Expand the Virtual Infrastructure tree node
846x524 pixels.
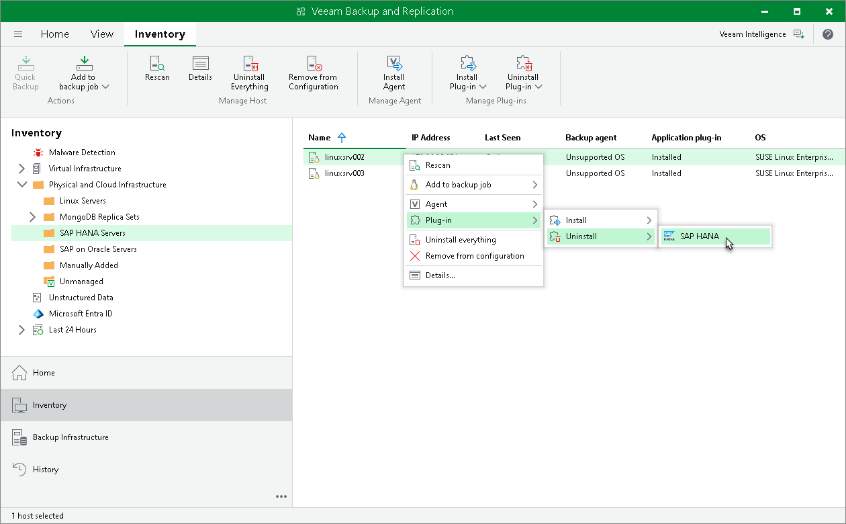(21, 169)
